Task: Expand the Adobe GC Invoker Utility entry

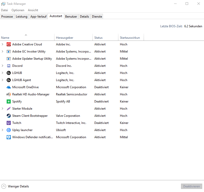Action: 3,52
